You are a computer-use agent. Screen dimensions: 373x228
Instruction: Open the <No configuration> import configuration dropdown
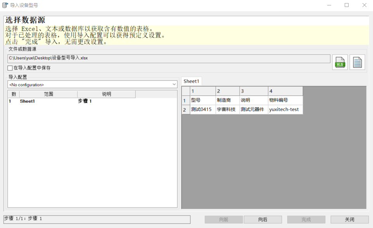tap(174, 84)
